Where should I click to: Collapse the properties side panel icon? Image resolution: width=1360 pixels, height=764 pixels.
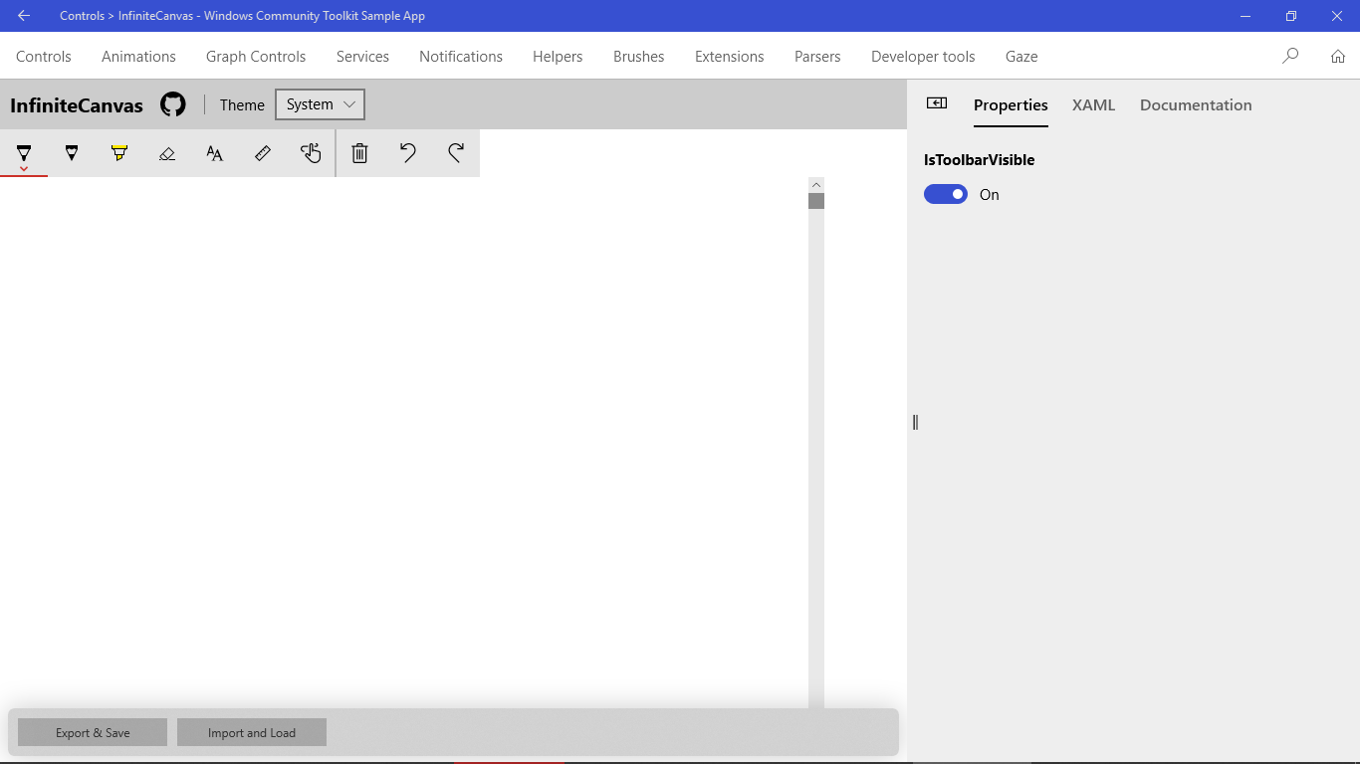pyautogui.click(x=937, y=103)
